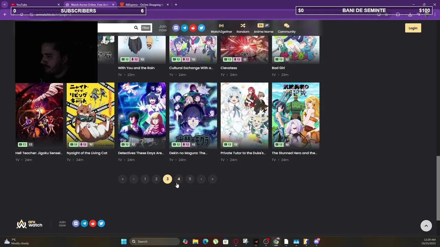Viewport: 440px width, 247px height.
Task: Go to page 2
Action: (x=156, y=179)
